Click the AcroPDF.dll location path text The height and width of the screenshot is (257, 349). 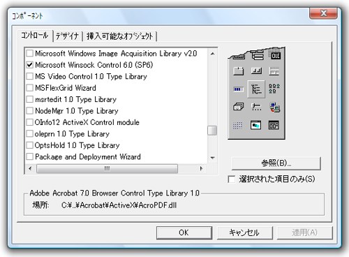(x=119, y=205)
